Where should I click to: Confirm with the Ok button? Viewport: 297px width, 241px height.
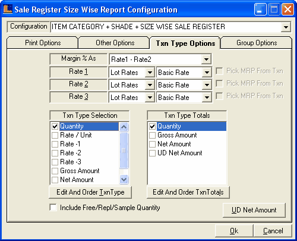[x=234, y=231]
